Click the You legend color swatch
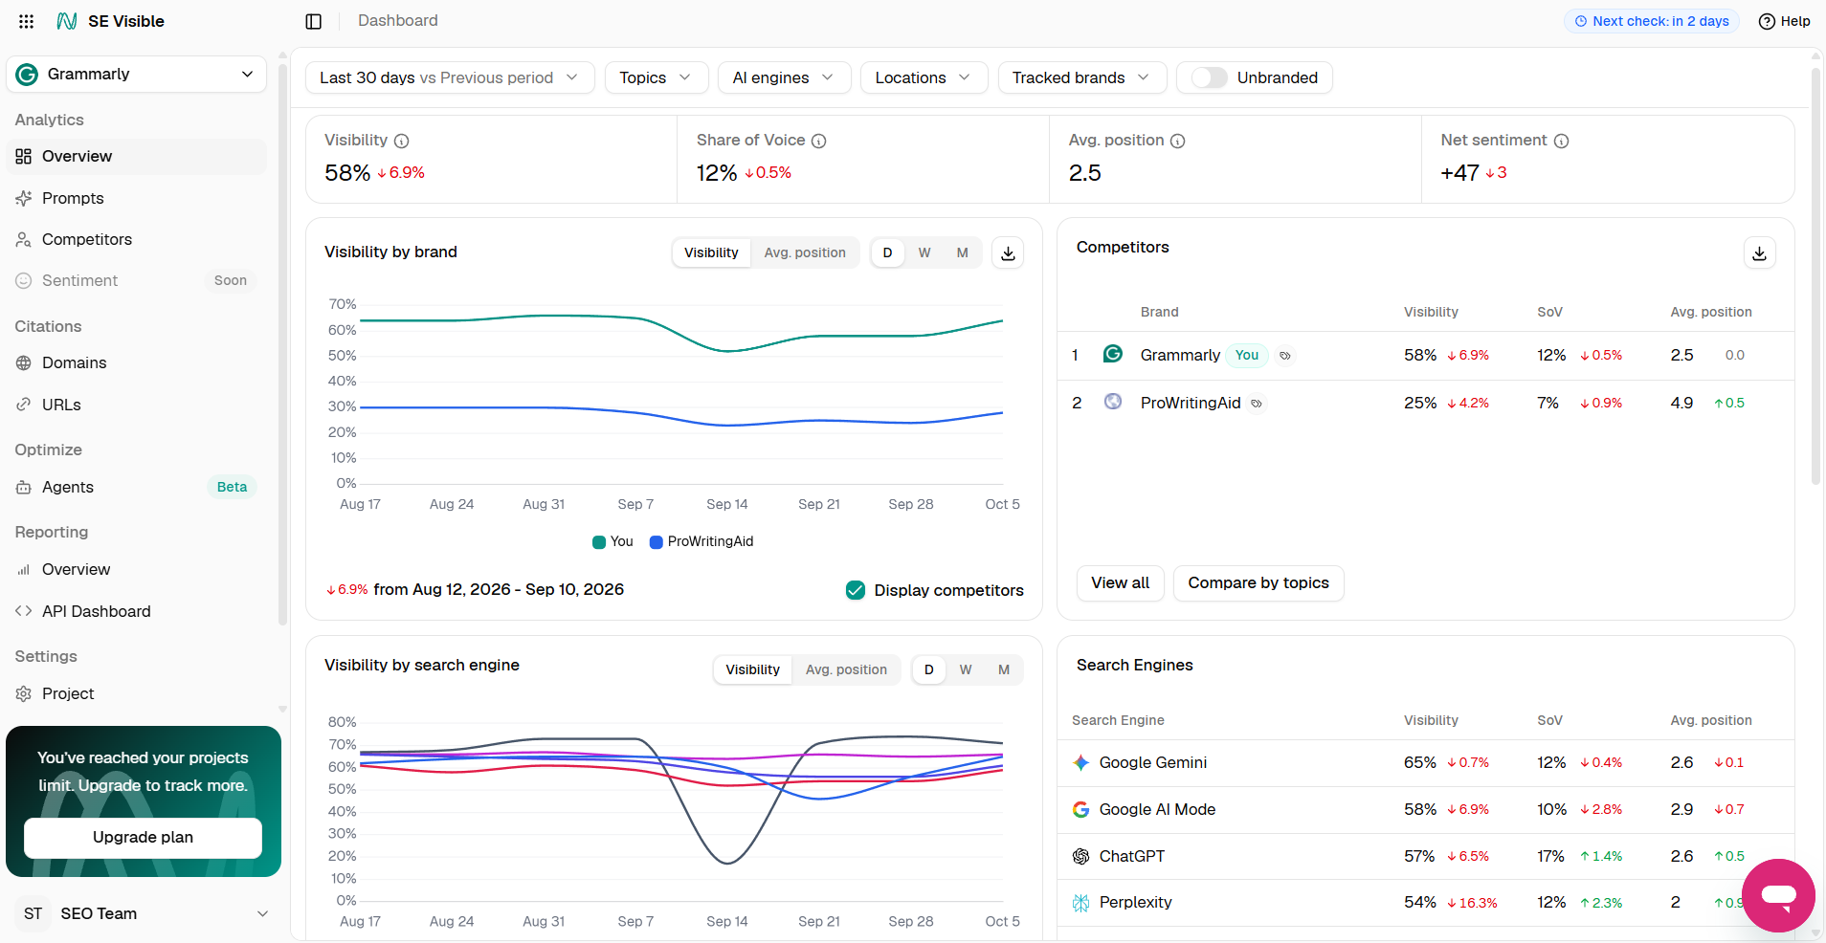The height and width of the screenshot is (943, 1826). click(599, 542)
